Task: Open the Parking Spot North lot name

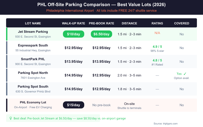Action: 33,73
